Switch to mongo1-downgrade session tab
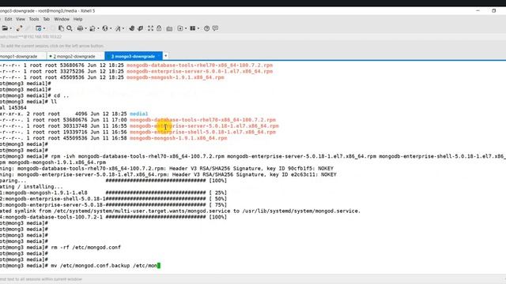506x284 pixels. [x=23, y=56]
